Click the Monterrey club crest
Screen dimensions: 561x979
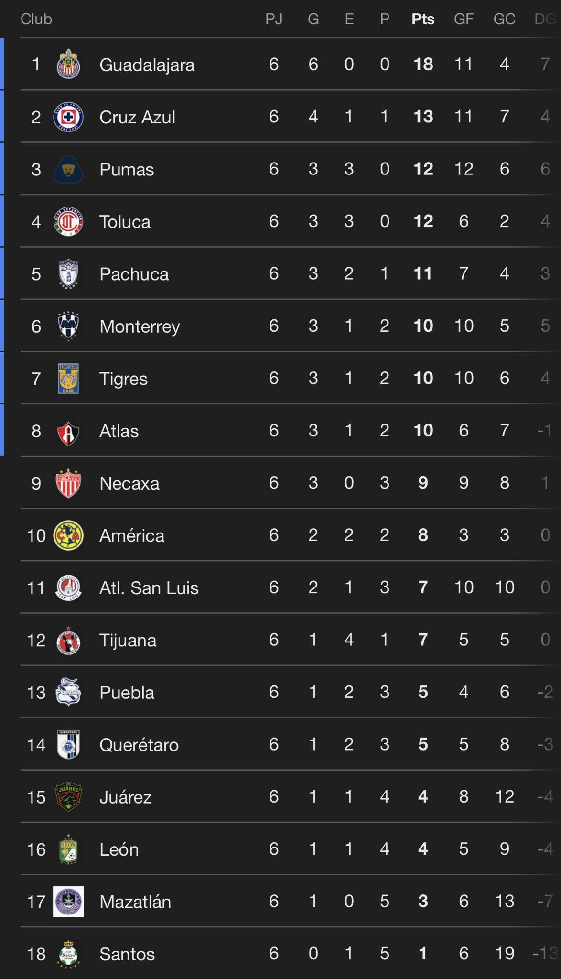[68, 326]
